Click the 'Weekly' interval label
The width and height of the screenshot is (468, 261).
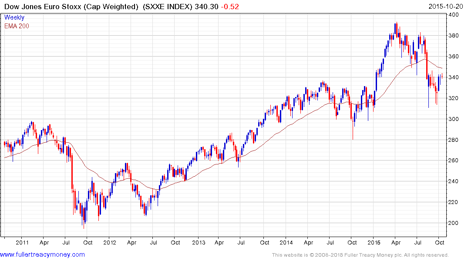[14, 17]
